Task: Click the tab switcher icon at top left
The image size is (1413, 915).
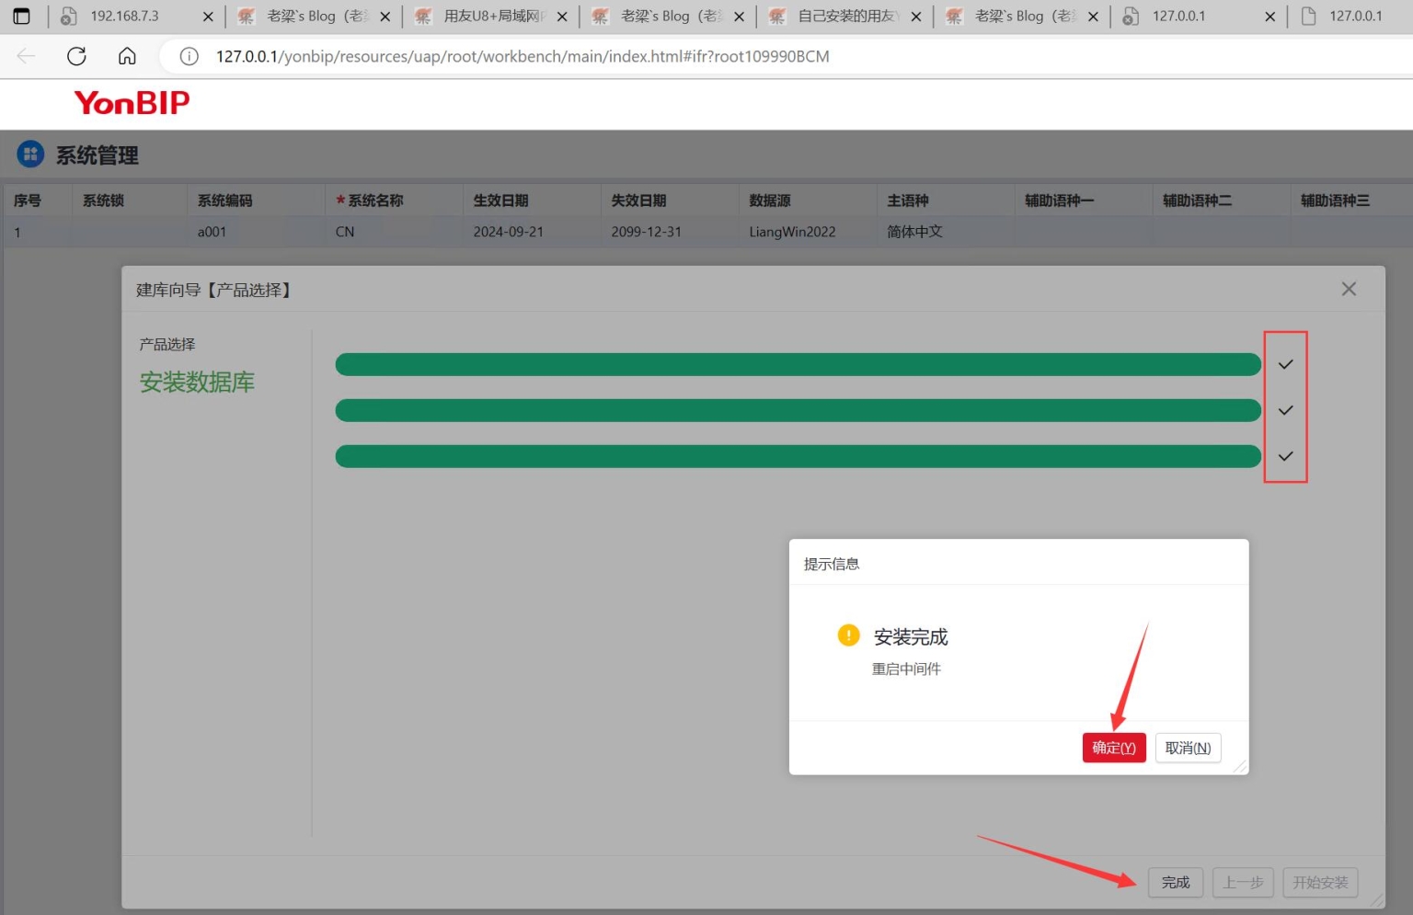Action: tap(21, 16)
